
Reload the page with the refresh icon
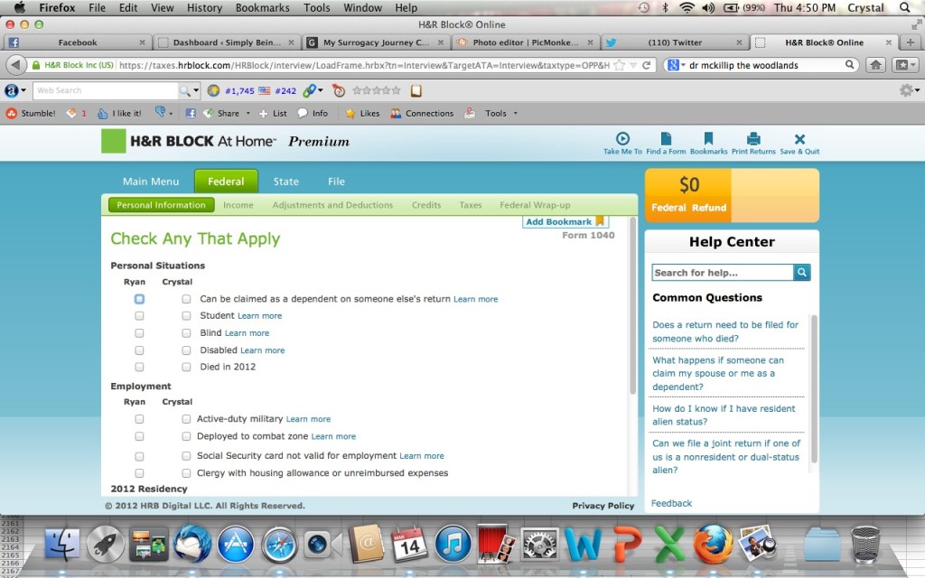click(x=647, y=65)
